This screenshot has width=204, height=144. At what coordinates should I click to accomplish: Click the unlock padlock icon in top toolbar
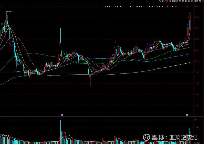click(x=160, y=1)
